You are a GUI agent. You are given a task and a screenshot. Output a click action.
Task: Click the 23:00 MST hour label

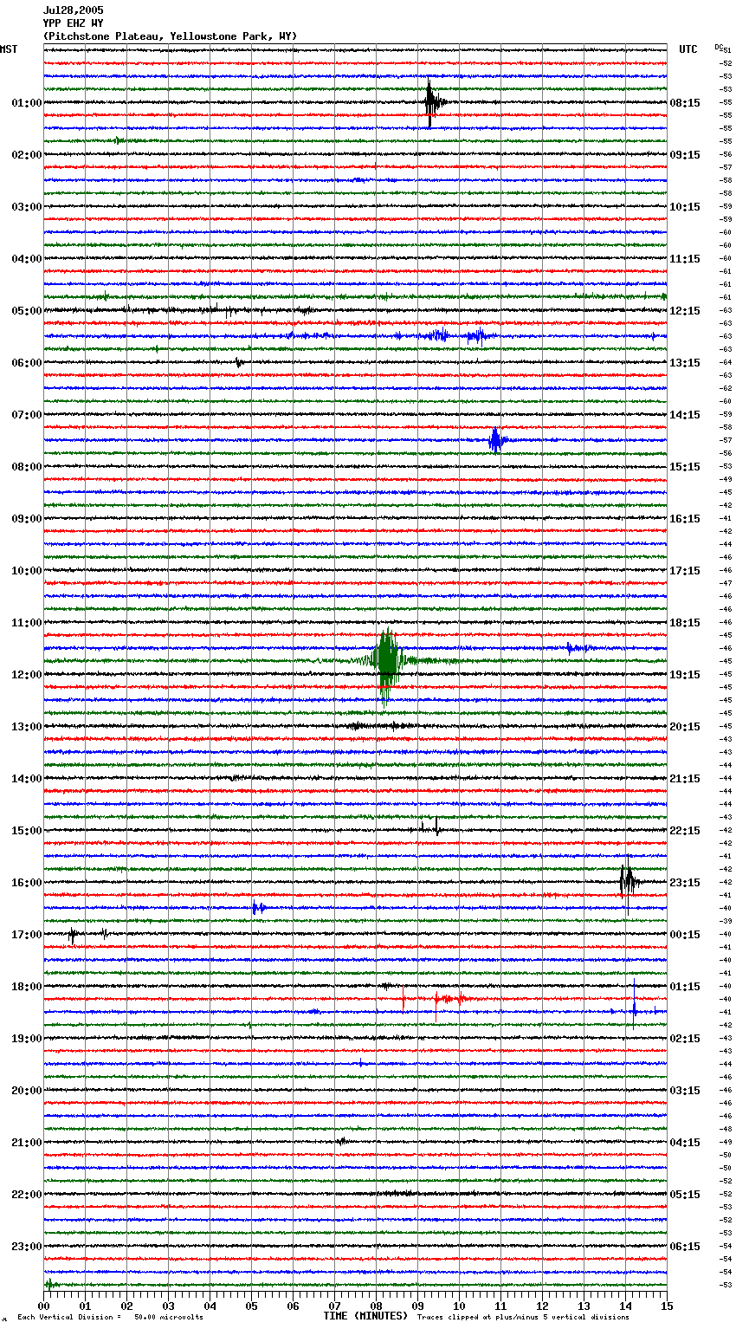(x=27, y=1247)
